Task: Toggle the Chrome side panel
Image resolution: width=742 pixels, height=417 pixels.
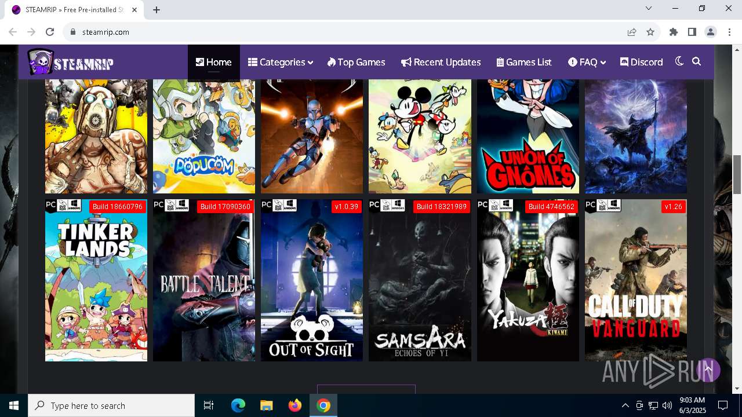Action: (x=692, y=32)
